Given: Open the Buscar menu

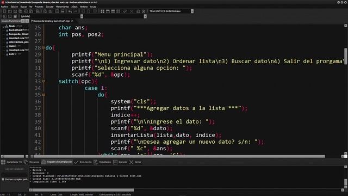Looking at the screenshot, I should click(23, 7).
